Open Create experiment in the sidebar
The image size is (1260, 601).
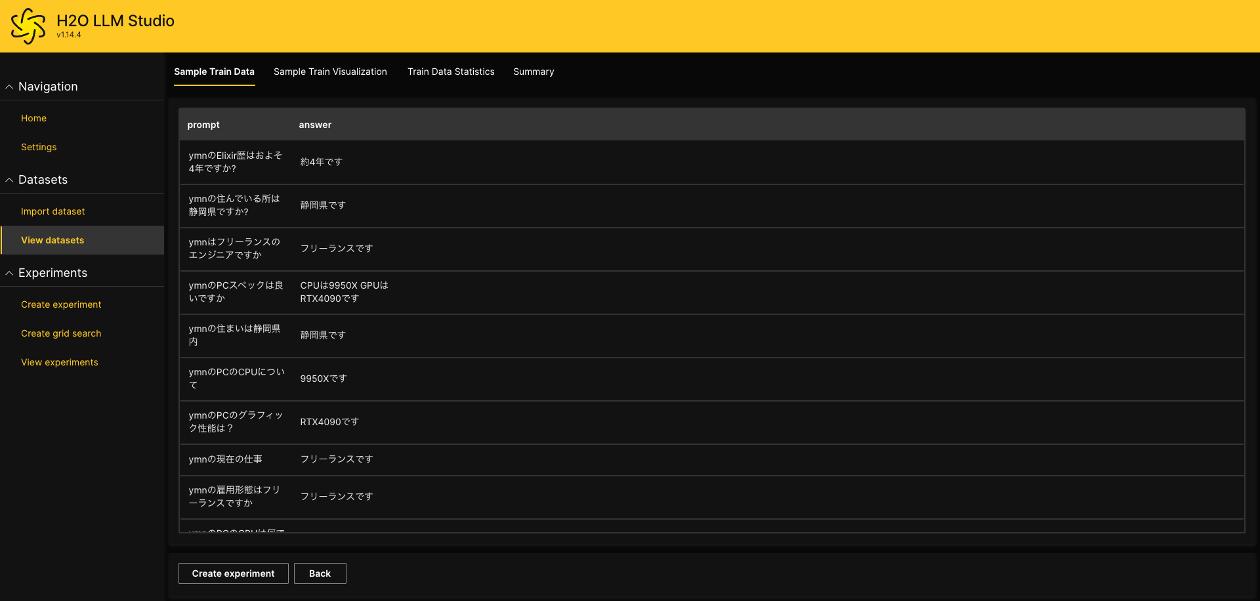[x=61, y=304]
